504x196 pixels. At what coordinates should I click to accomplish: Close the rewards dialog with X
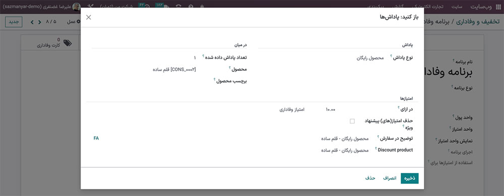point(89,17)
